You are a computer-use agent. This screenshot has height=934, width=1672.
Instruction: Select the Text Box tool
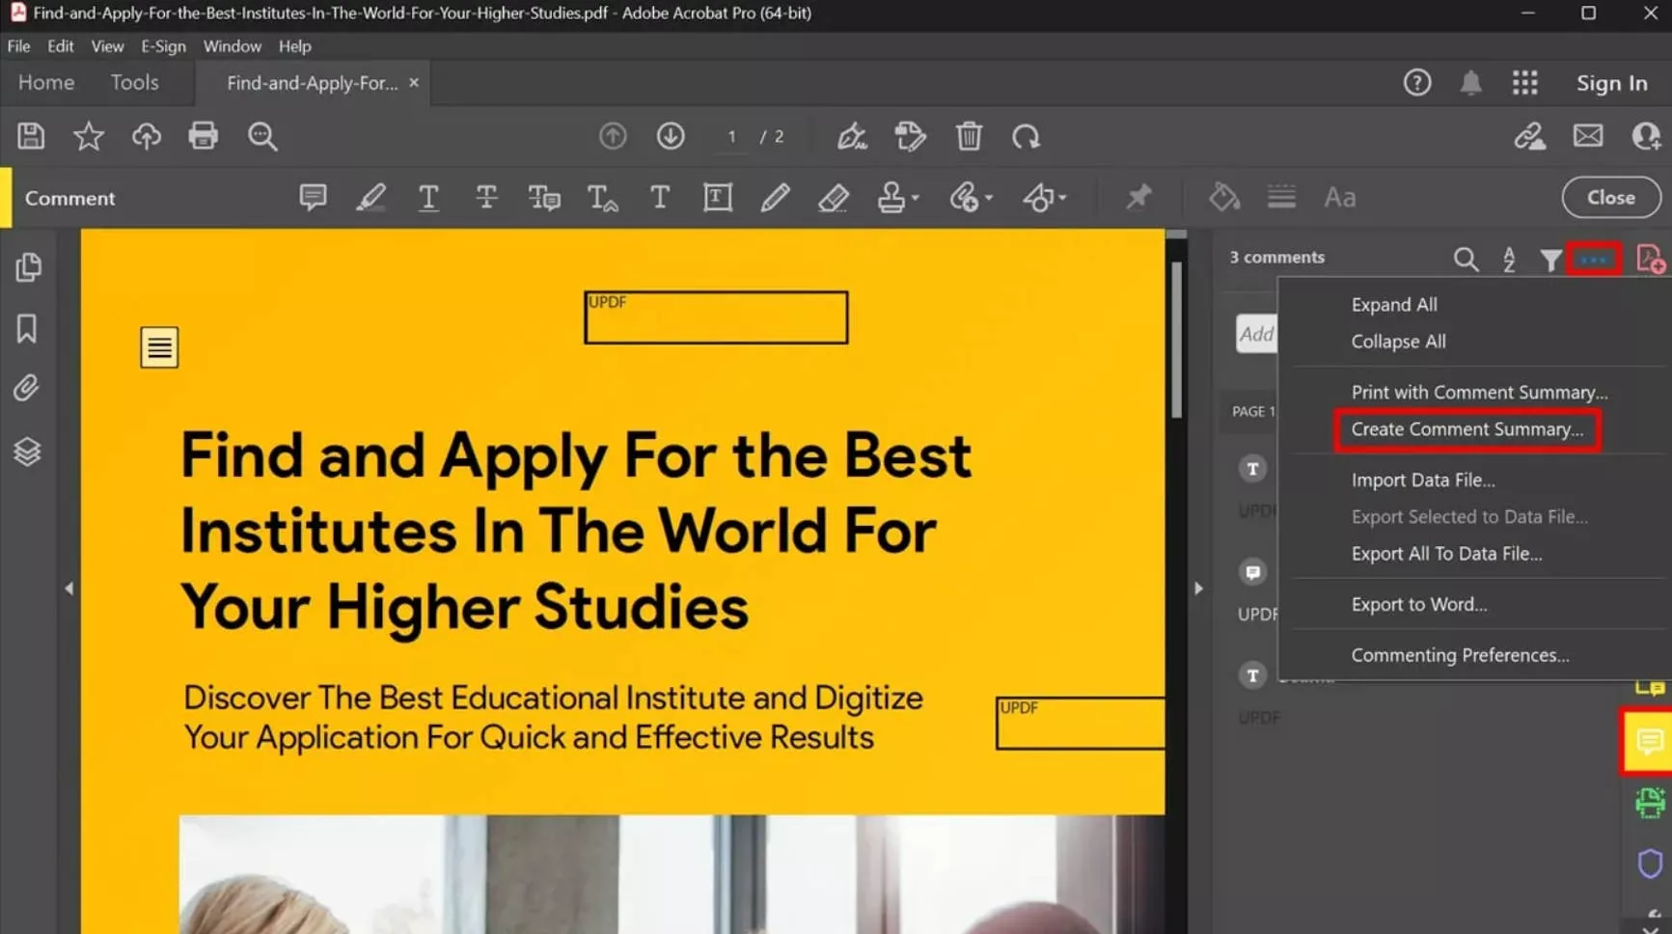click(x=718, y=198)
